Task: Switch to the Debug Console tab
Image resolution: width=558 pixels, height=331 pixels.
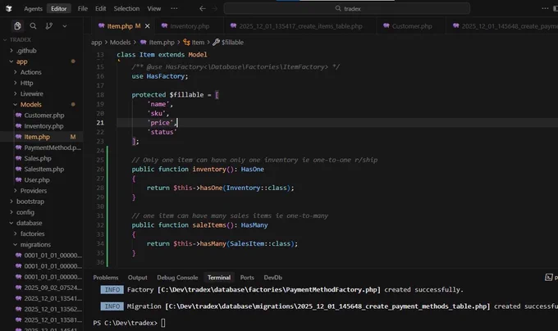Action: tap(177, 278)
